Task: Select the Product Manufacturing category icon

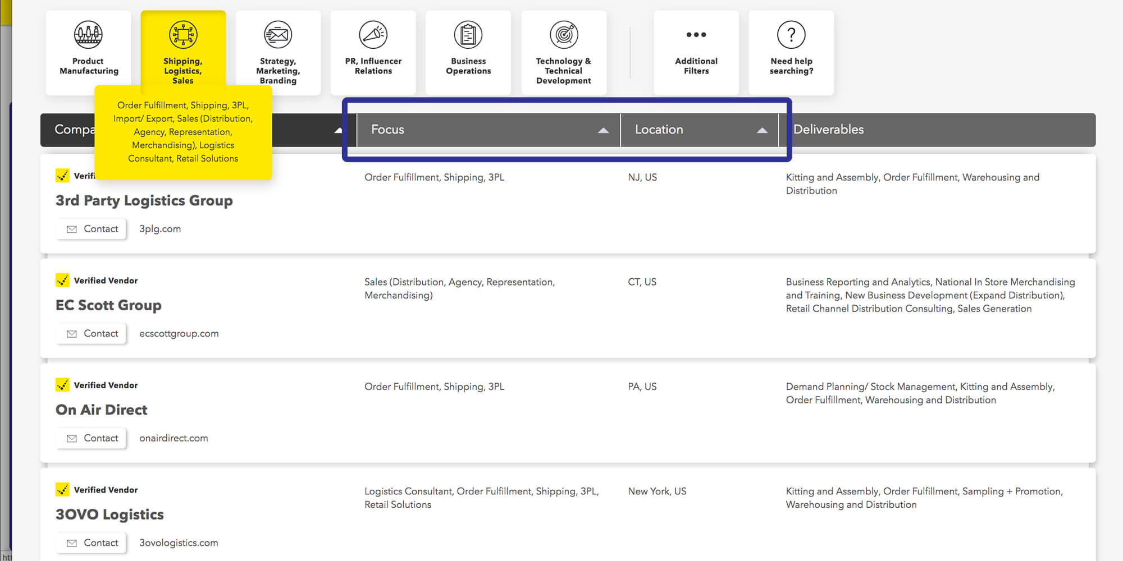Action: pos(88,35)
